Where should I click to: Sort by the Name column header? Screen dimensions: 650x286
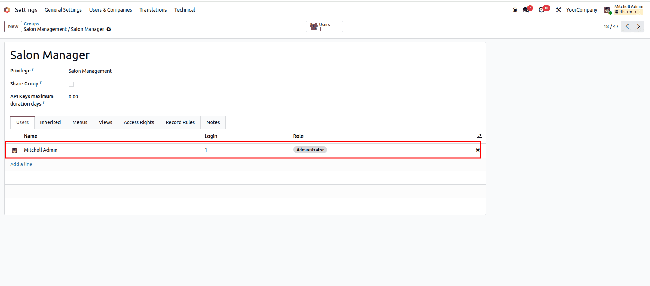(31, 136)
